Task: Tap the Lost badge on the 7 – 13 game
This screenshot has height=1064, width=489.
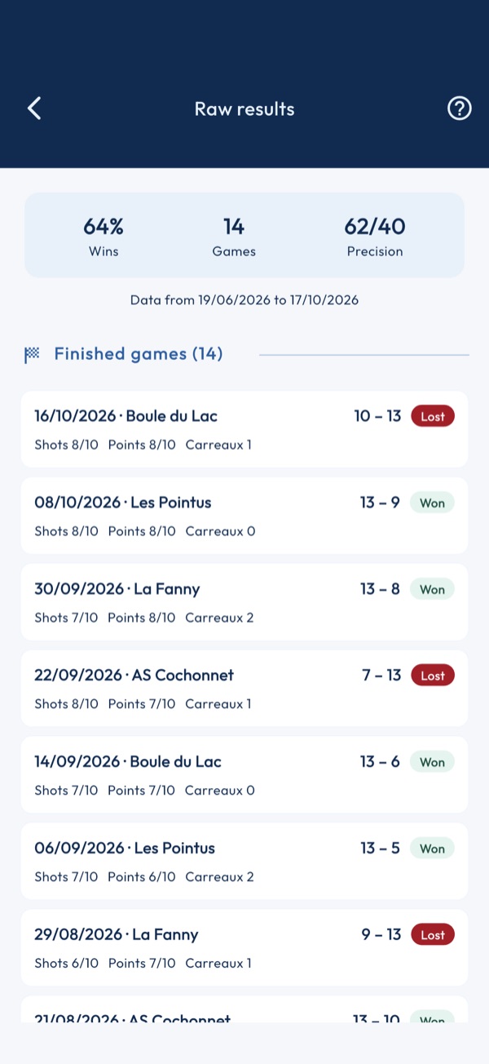Action: coord(433,676)
